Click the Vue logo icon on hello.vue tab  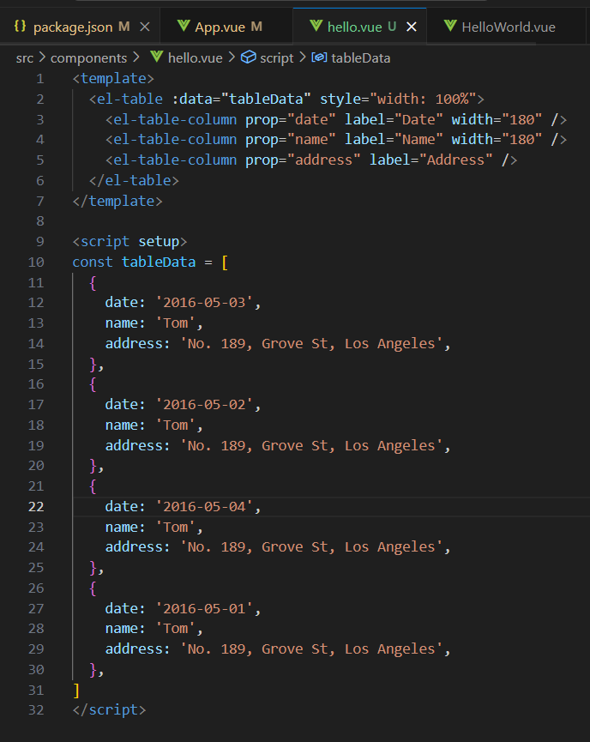[x=316, y=26]
